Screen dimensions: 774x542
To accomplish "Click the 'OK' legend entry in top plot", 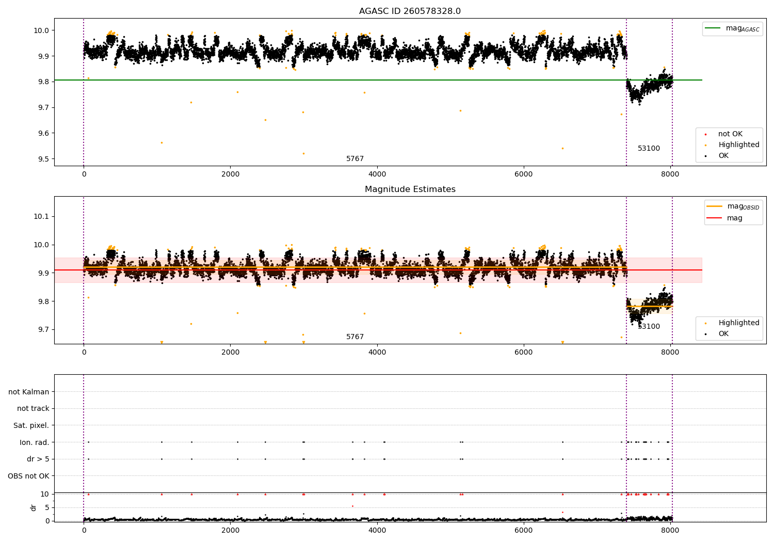I will coord(723,156).
